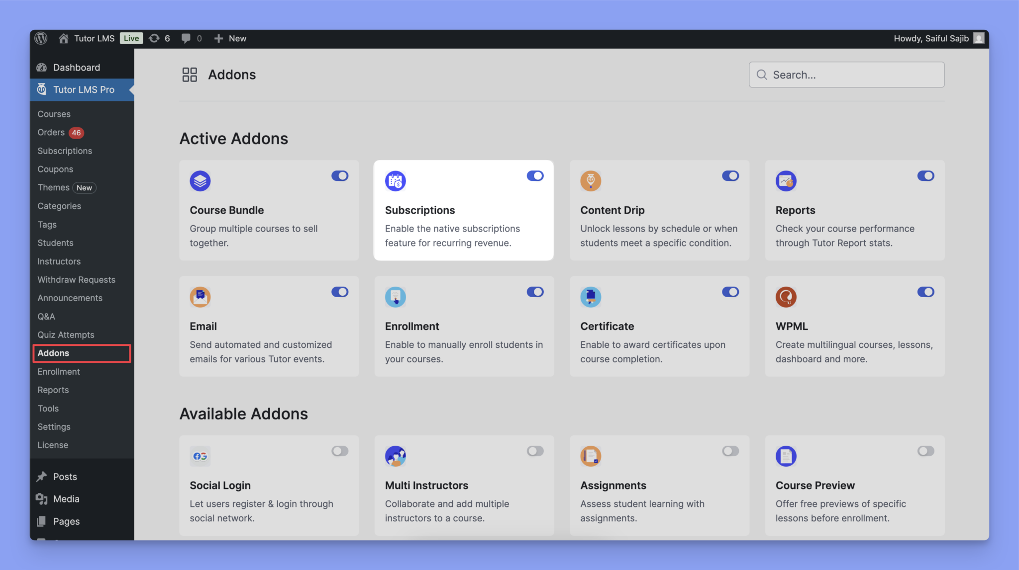Expand the New item in admin bar

click(229, 38)
